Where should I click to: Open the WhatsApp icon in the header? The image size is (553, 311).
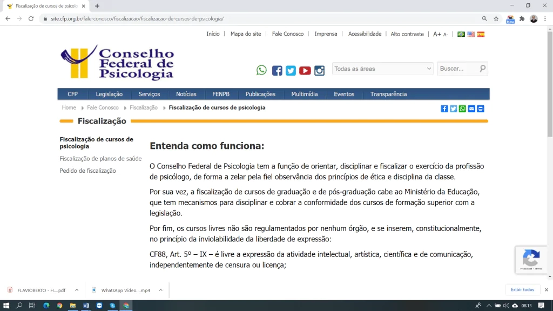(x=261, y=70)
